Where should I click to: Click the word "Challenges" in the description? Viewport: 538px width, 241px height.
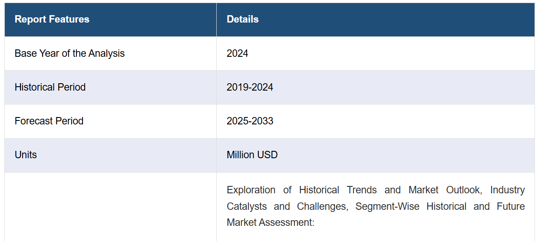[322, 206]
